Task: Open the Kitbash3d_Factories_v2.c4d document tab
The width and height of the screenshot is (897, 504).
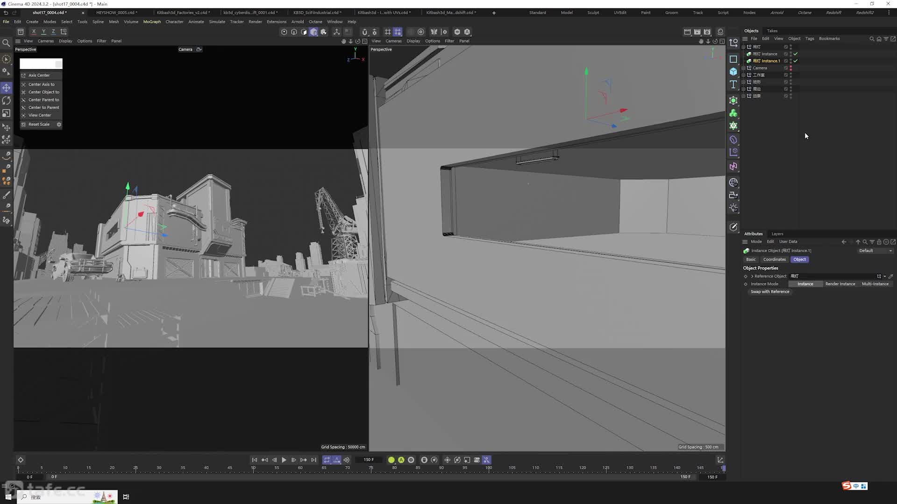Action: [x=183, y=13]
